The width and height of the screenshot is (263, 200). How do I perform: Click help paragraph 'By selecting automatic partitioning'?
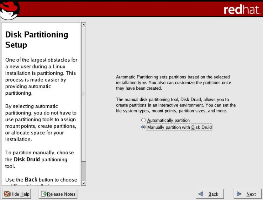[41, 123]
